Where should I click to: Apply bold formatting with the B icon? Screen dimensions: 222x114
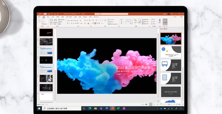click(x=68, y=23)
